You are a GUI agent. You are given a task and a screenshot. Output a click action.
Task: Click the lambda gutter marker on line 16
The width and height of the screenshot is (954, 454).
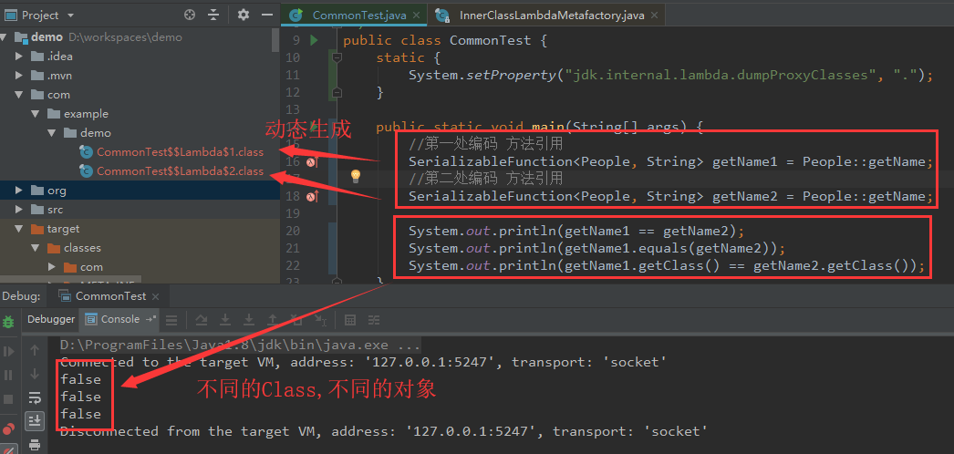pos(313,162)
